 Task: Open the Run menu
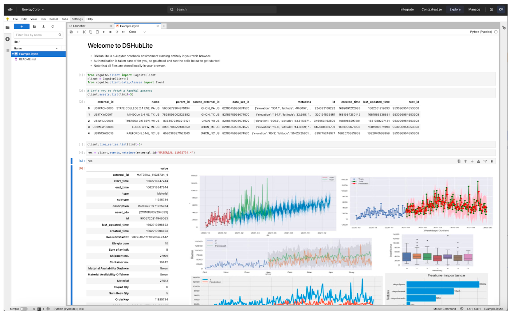point(43,19)
